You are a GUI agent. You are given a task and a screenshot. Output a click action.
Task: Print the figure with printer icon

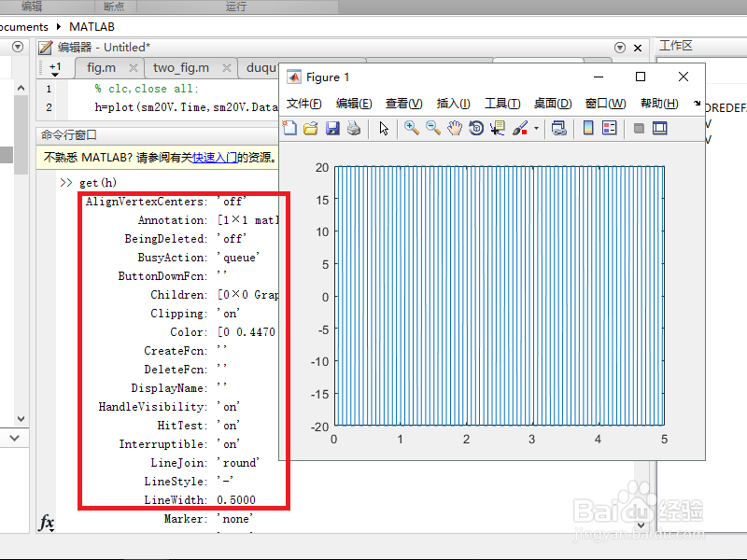[354, 128]
